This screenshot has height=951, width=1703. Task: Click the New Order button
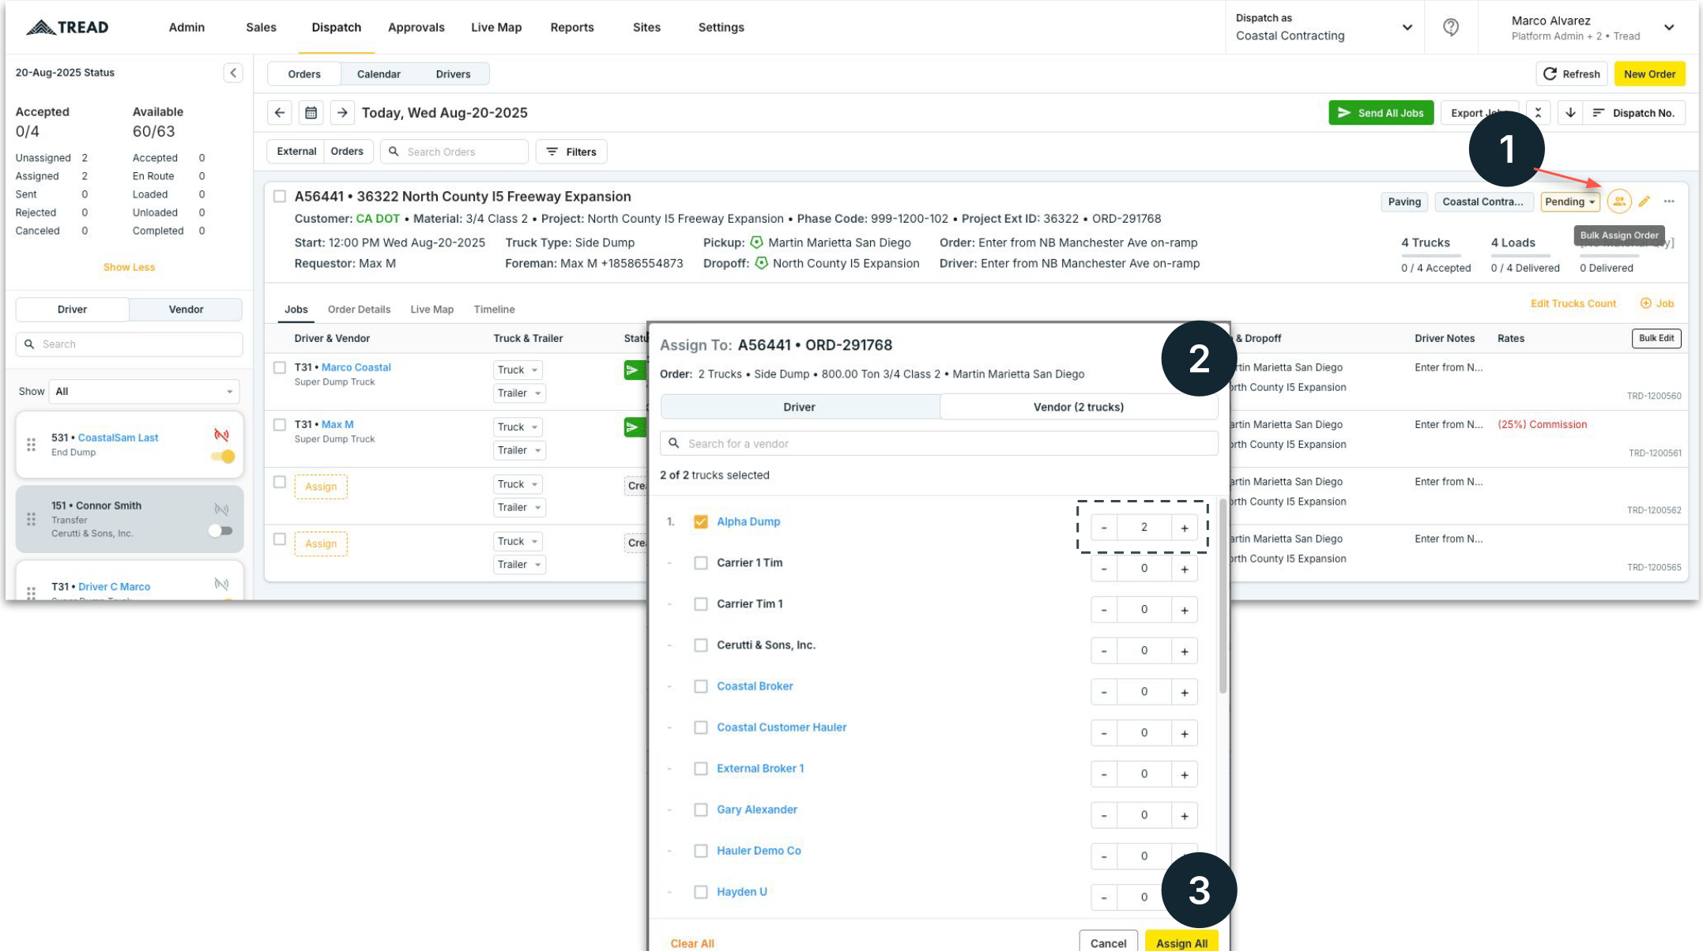[1649, 74]
